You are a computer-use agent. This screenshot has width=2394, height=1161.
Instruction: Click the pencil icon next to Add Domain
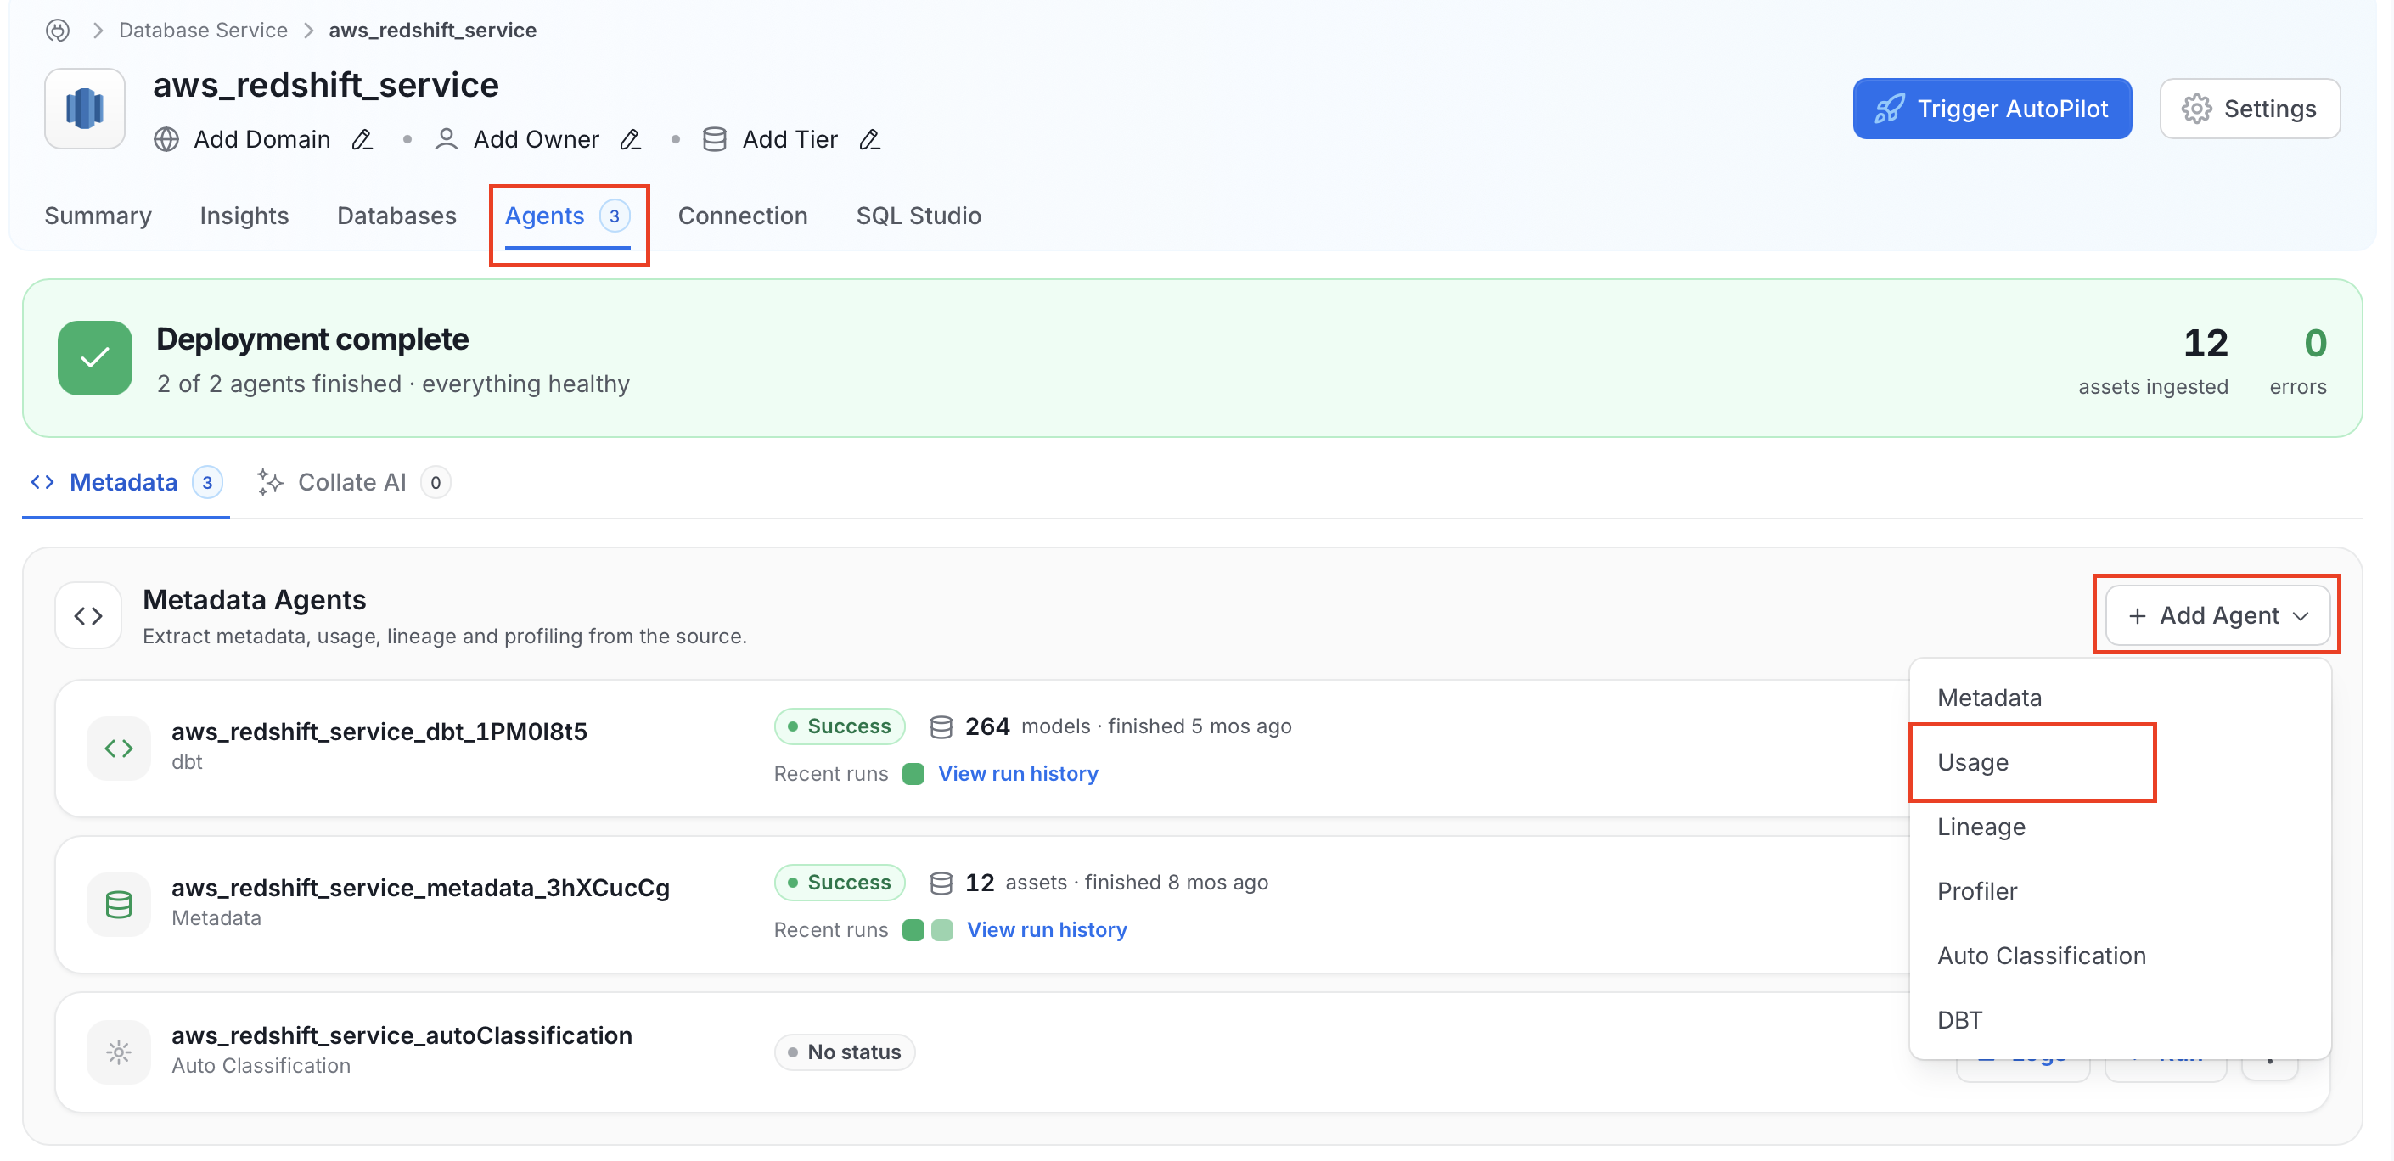point(362,139)
